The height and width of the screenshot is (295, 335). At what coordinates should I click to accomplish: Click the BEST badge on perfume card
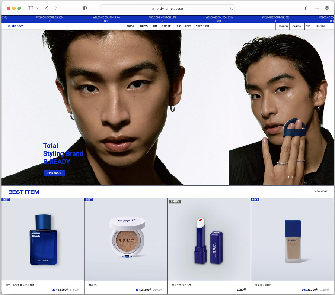[6, 200]
